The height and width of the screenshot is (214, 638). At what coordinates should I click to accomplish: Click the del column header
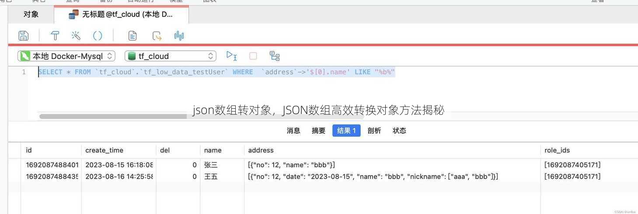coord(178,150)
